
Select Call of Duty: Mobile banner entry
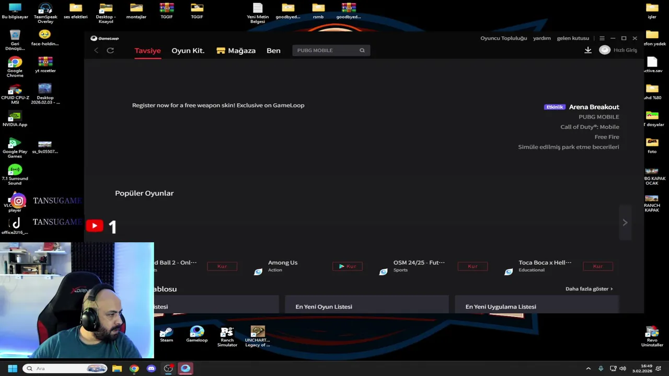[590, 127]
